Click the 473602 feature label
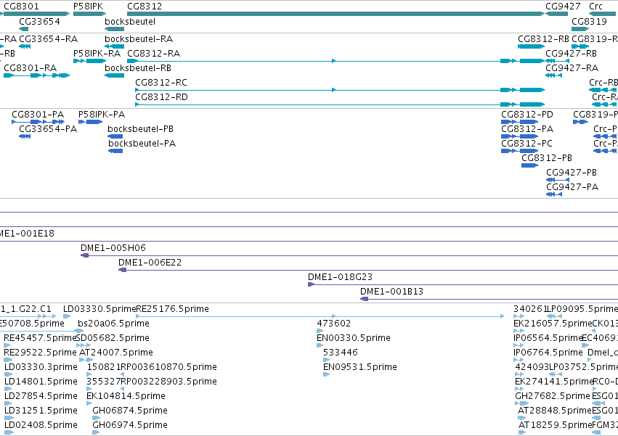 tap(334, 324)
